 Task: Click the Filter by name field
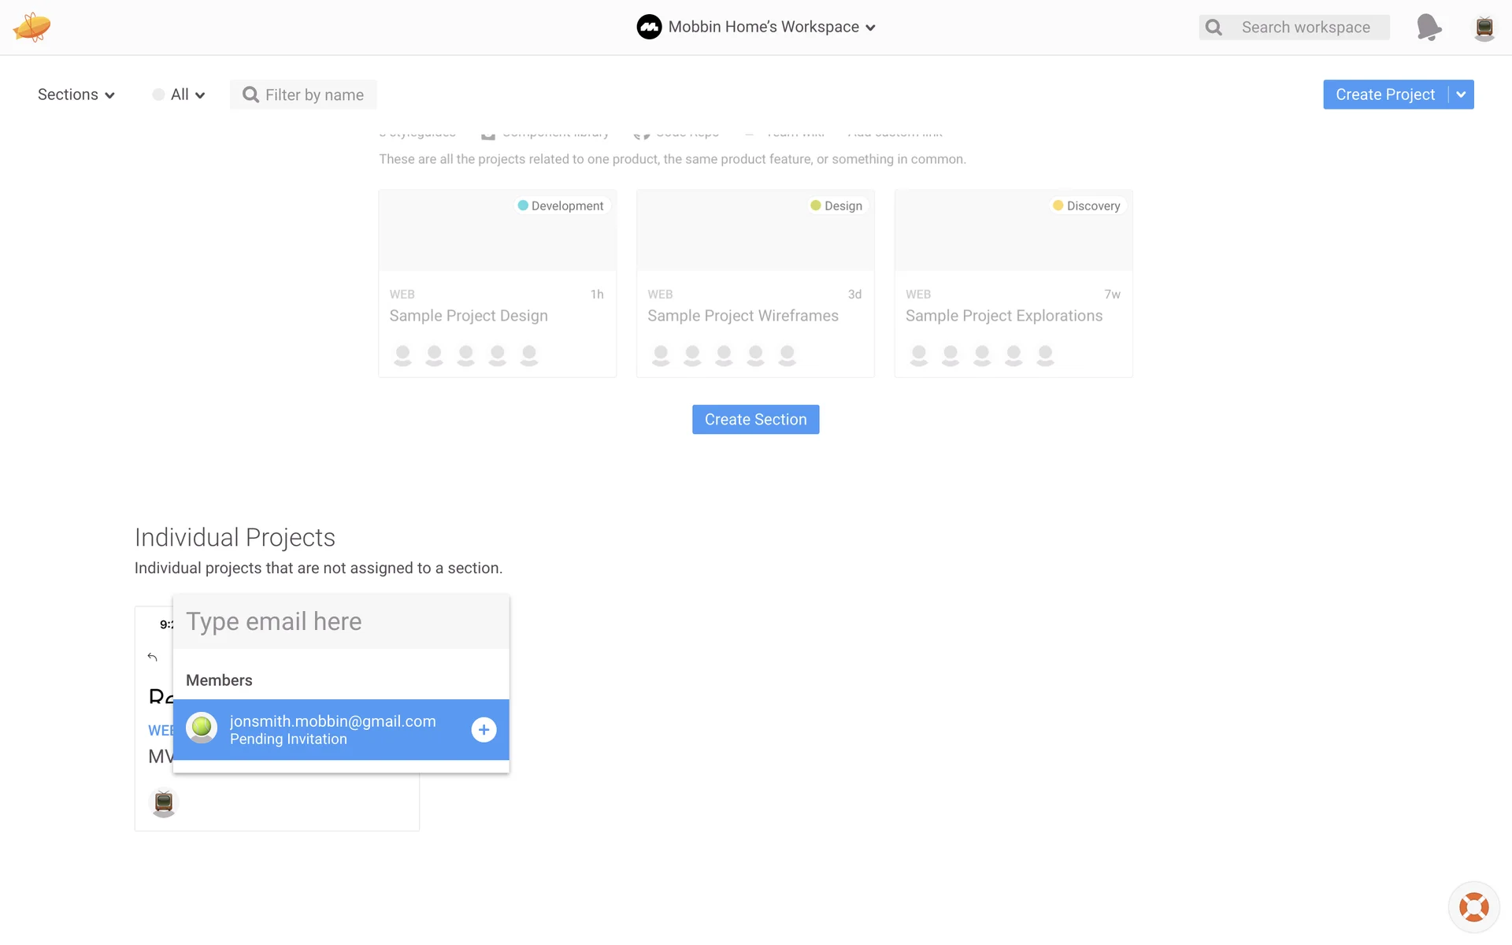(314, 94)
